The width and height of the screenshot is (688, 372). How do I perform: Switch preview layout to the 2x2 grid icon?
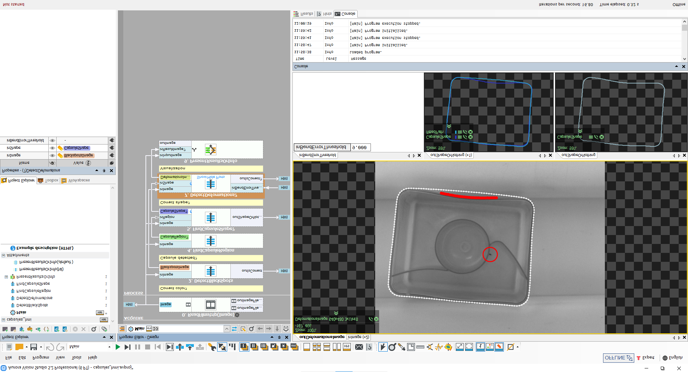tap(317, 347)
